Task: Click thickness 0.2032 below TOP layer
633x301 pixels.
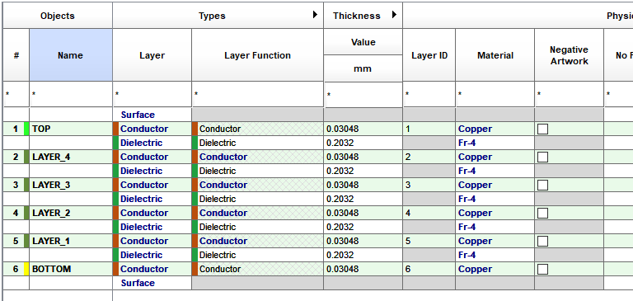Action: point(363,143)
